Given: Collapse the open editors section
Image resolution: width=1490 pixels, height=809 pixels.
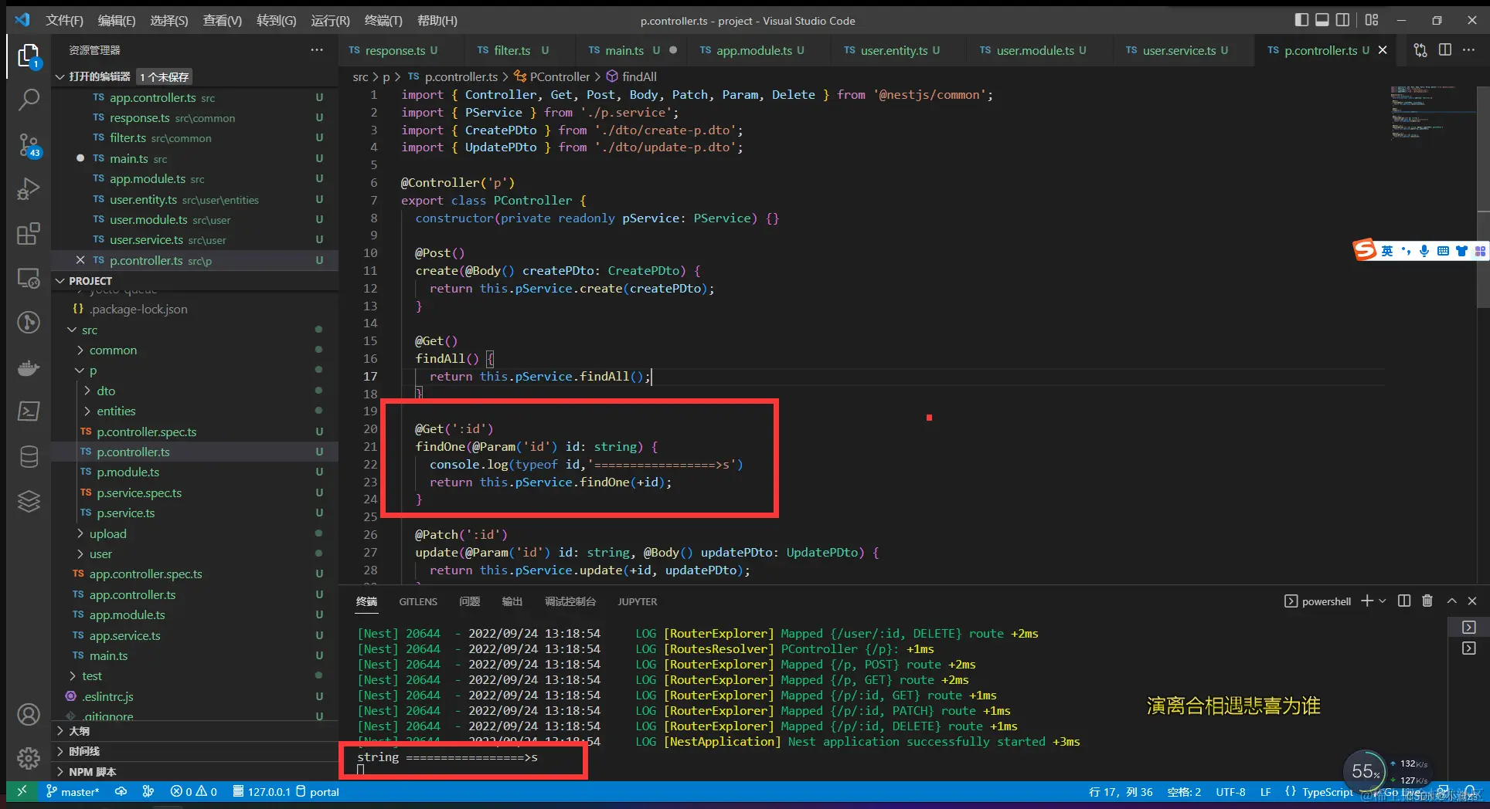Looking at the screenshot, I should 60,76.
